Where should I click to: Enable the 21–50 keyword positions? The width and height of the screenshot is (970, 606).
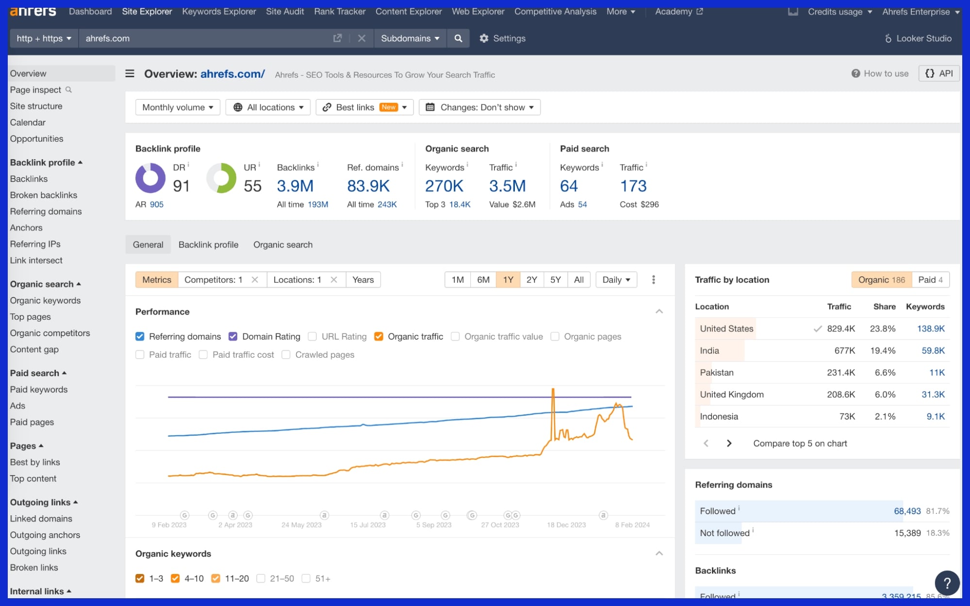point(261,578)
